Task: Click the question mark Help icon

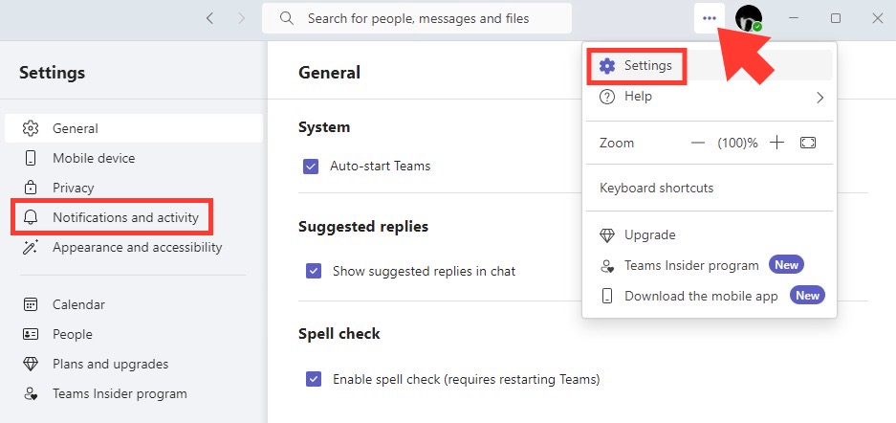Action: point(607,97)
